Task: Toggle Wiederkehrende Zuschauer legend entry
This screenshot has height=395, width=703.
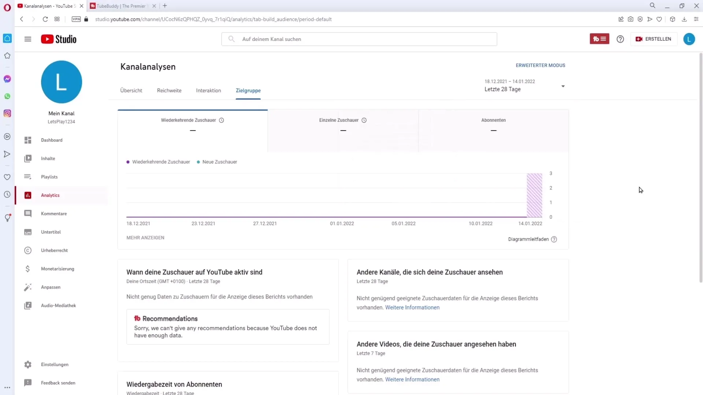Action: click(158, 162)
